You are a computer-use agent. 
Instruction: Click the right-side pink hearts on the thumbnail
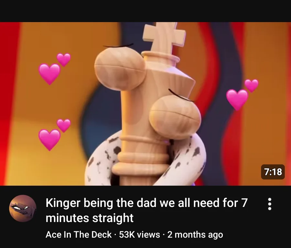click(242, 95)
